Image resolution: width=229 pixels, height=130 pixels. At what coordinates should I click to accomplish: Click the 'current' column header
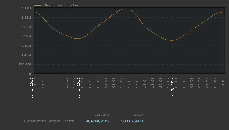pos(102,114)
